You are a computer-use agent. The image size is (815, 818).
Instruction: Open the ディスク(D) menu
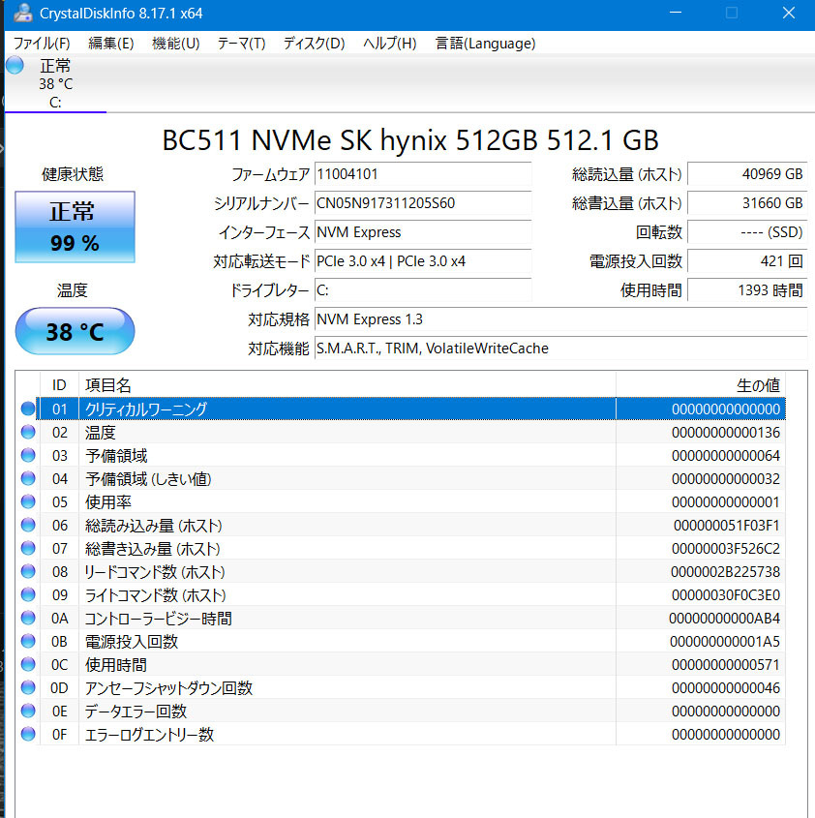[x=314, y=44]
